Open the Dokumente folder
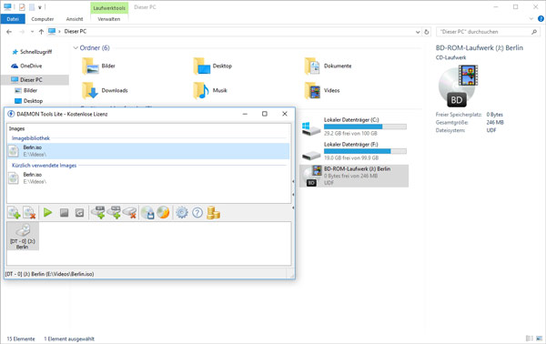This screenshot has width=546, height=344. tap(328, 66)
